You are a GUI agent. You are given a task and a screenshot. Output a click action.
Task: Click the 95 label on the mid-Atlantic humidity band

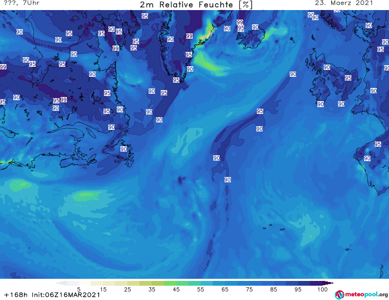(260, 111)
